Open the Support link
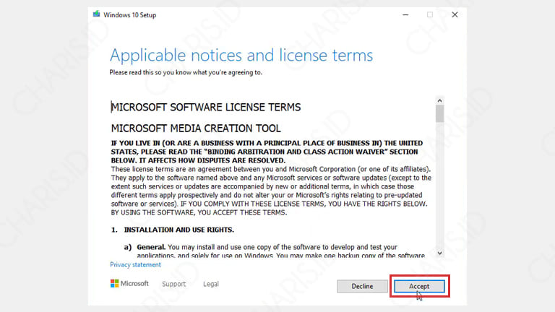The width and height of the screenshot is (555, 312). pyautogui.click(x=173, y=284)
